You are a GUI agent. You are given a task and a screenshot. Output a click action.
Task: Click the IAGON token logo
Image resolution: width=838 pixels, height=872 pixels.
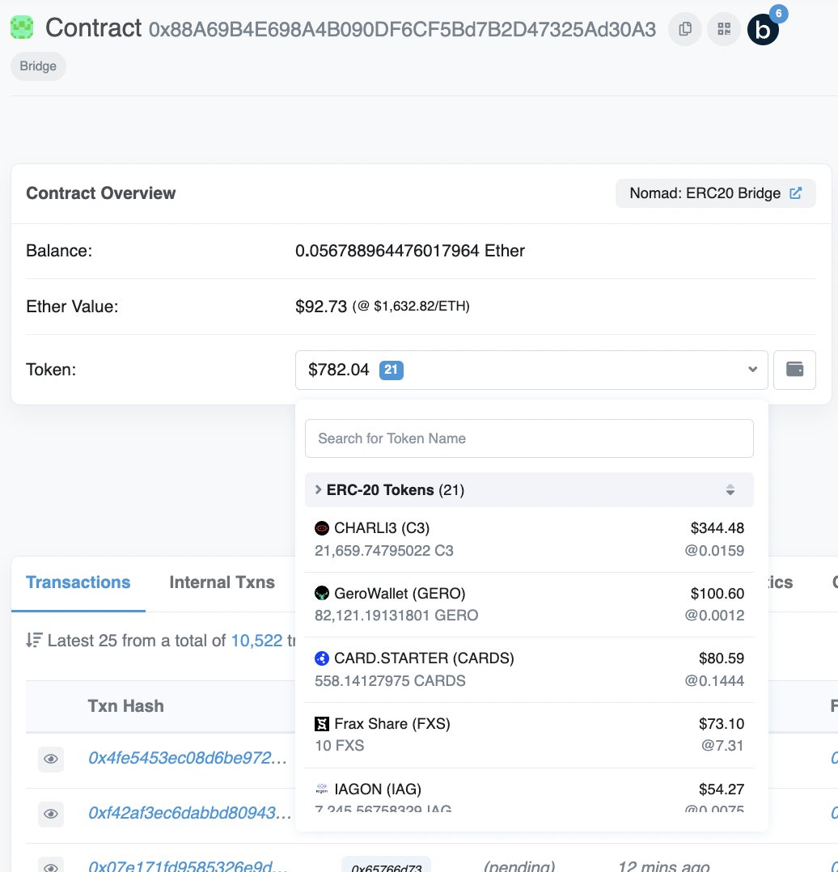322,789
